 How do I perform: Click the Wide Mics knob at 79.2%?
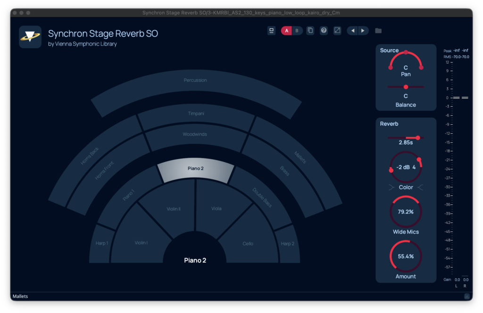[x=406, y=212]
